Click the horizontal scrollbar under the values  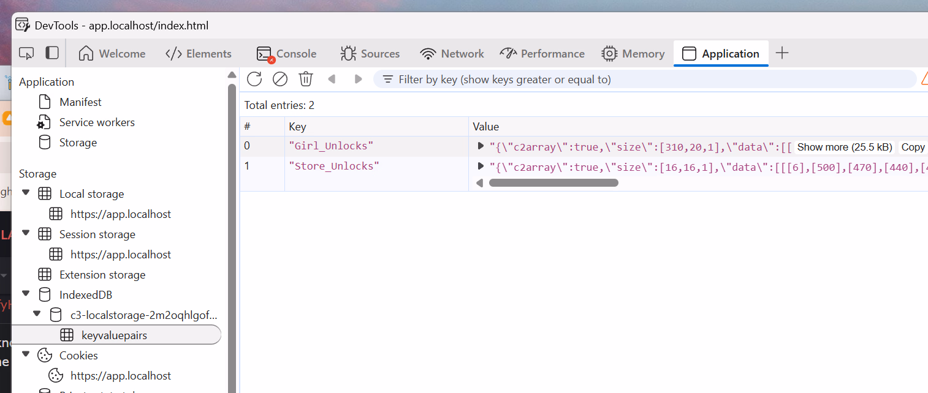[553, 182]
